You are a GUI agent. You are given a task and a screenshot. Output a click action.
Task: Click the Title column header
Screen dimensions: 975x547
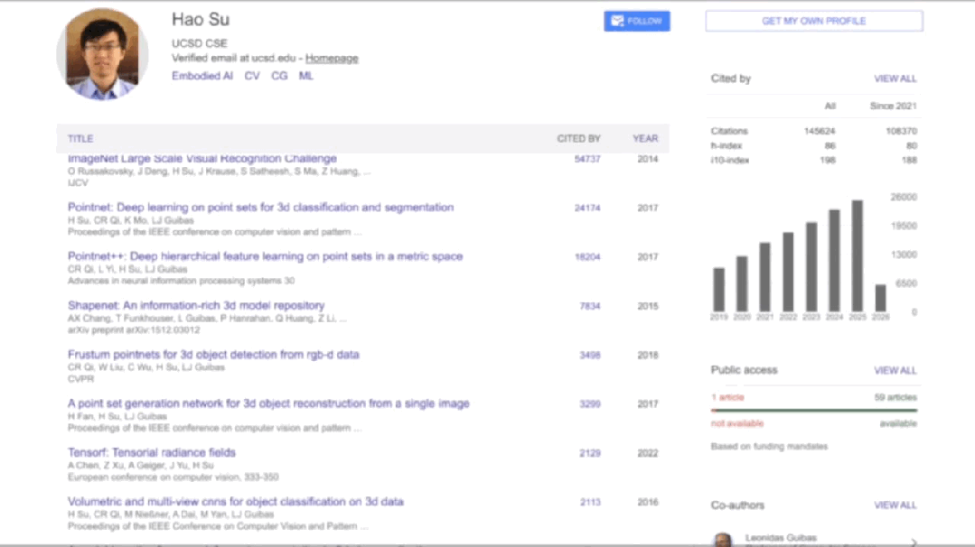tap(80, 138)
